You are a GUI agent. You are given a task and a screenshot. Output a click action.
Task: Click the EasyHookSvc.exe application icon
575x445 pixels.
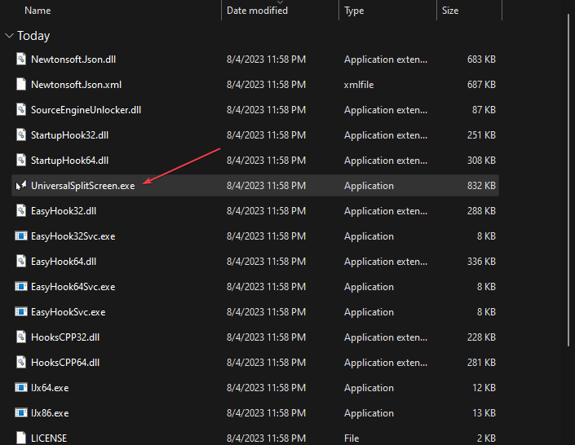click(x=21, y=312)
